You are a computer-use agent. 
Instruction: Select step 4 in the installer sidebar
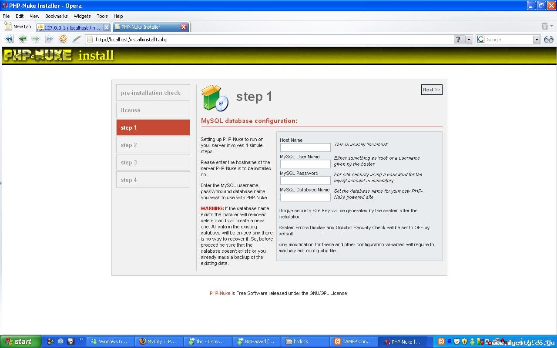point(153,180)
